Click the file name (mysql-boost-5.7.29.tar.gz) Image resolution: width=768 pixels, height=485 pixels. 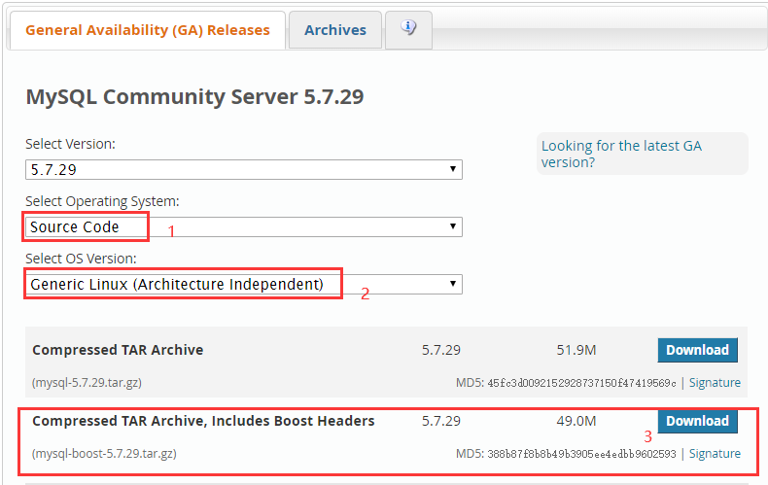(104, 454)
